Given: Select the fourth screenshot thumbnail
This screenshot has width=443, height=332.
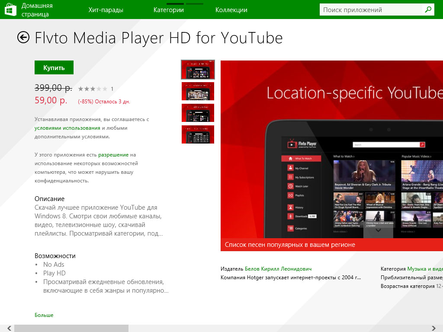Looking at the screenshot, I should [x=198, y=134].
